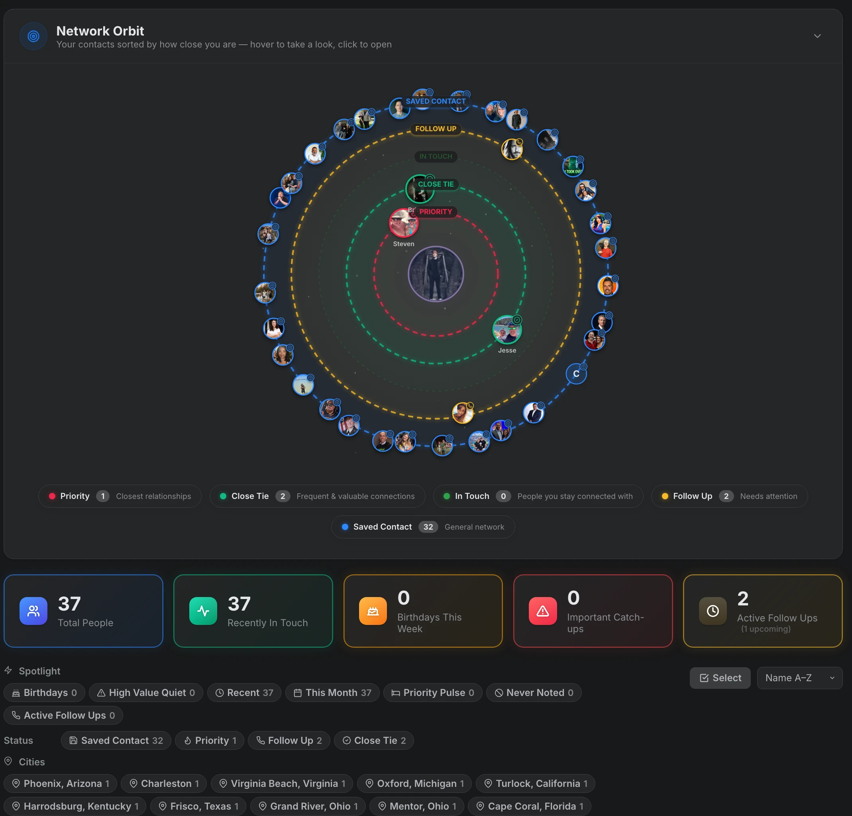This screenshot has height=816, width=852.
Task: Click the CLOSE TIE ring label
Action: [x=436, y=184]
